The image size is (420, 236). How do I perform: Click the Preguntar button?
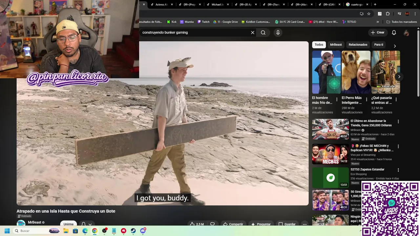pos(261,224)
